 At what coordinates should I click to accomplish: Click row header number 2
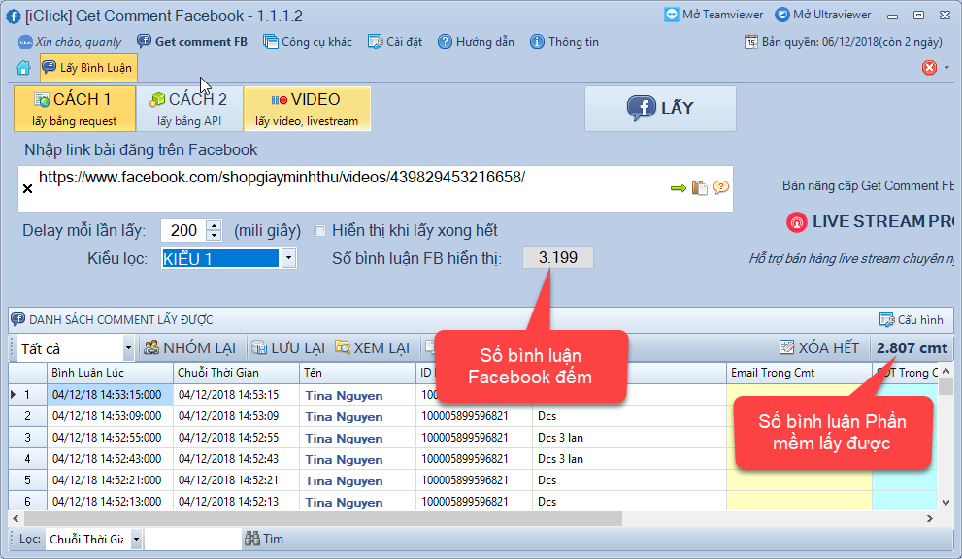pyautogui.click(x=27, y=416)
